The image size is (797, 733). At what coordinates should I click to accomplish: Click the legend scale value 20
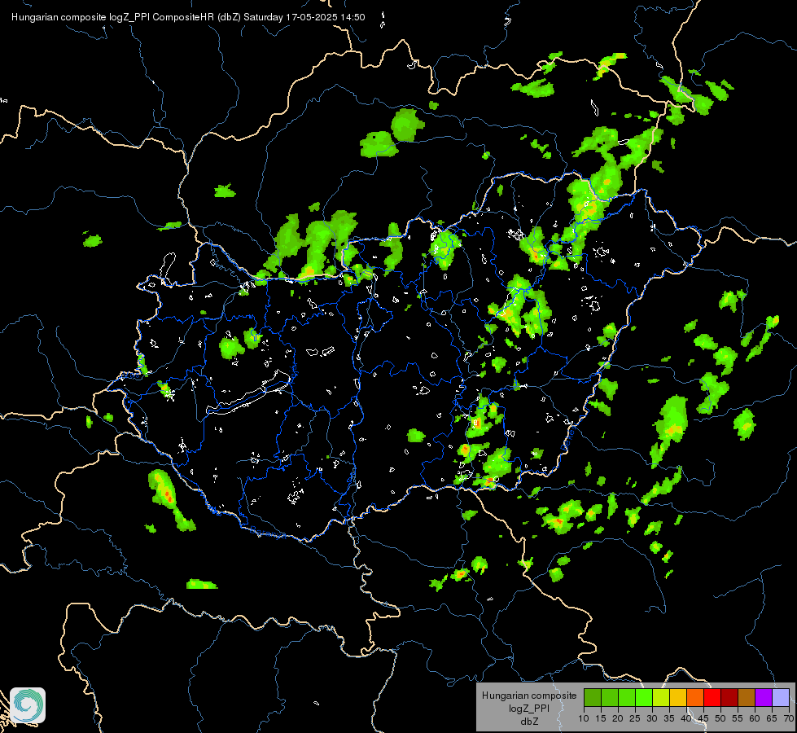click(x=618, y=718)
